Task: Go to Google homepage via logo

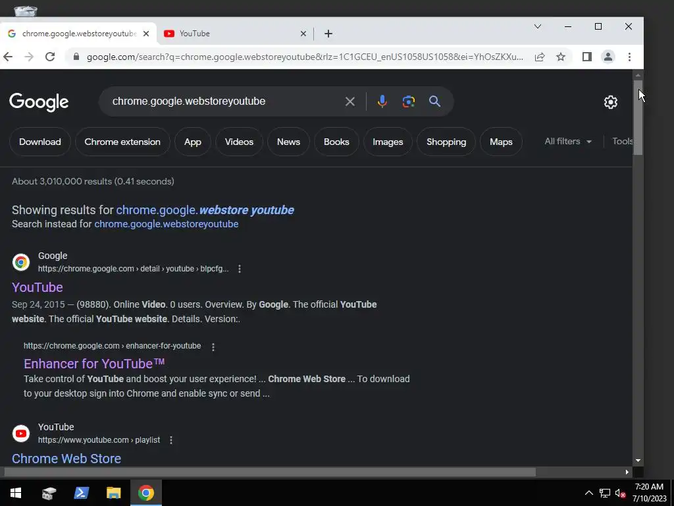Action: click(x=39, y=102)
